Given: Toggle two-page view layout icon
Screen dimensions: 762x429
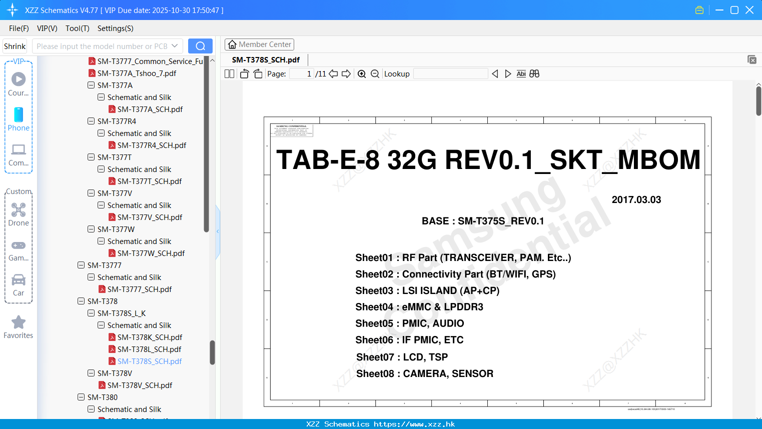Looking at the screenshot, I should tap(230, 74).
